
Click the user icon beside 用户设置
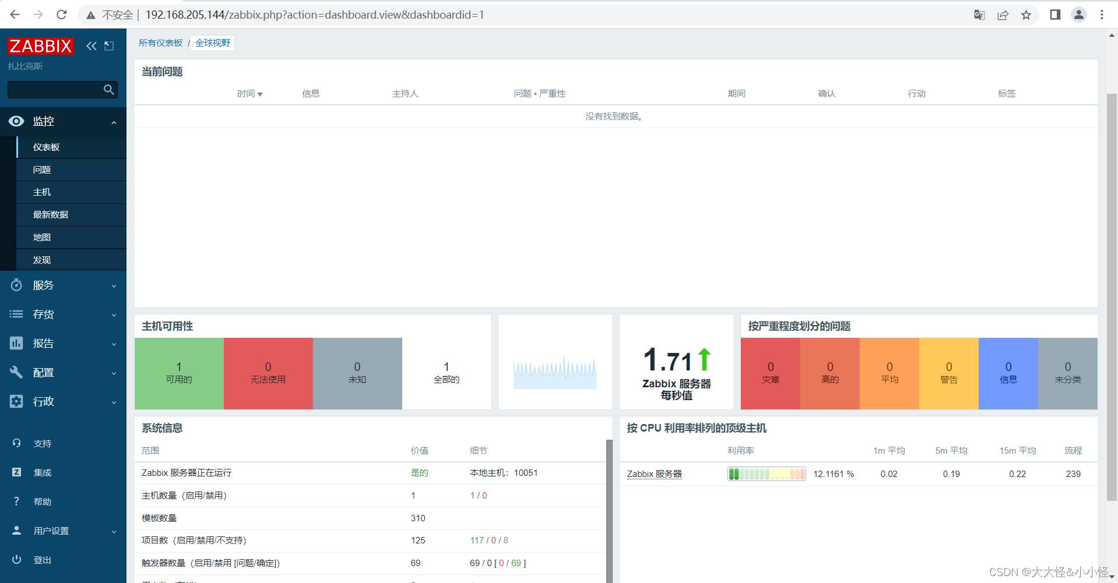tap(17, 531)
